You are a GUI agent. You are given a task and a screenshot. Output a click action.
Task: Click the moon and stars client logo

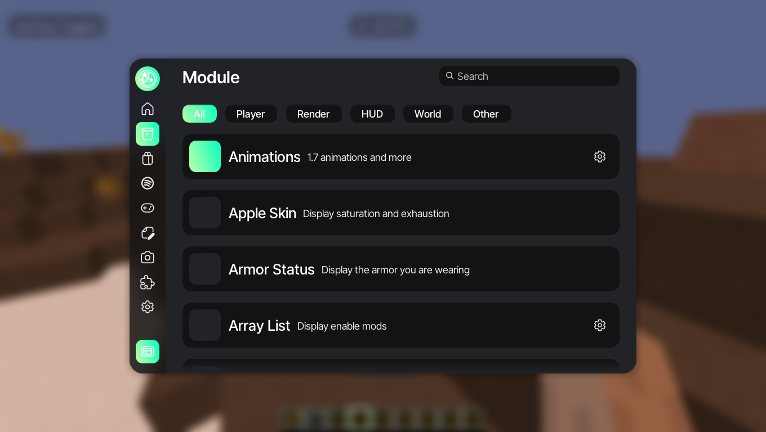148,79
